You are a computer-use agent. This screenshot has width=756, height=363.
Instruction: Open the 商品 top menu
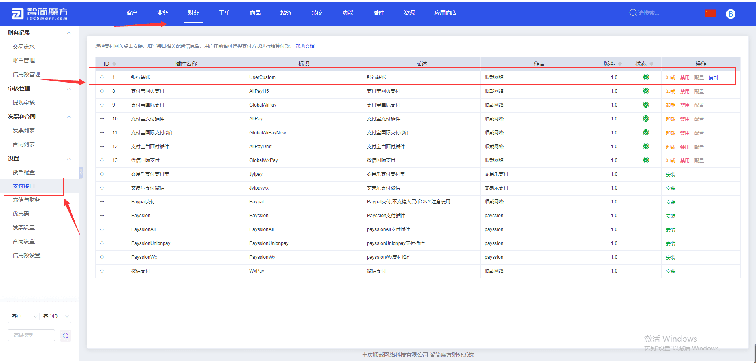point(255,13)
